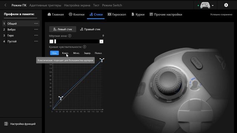Screen dimensions: 237x133
Task: Open Адаптивные триггеры section
Action: tap(45, 5)
